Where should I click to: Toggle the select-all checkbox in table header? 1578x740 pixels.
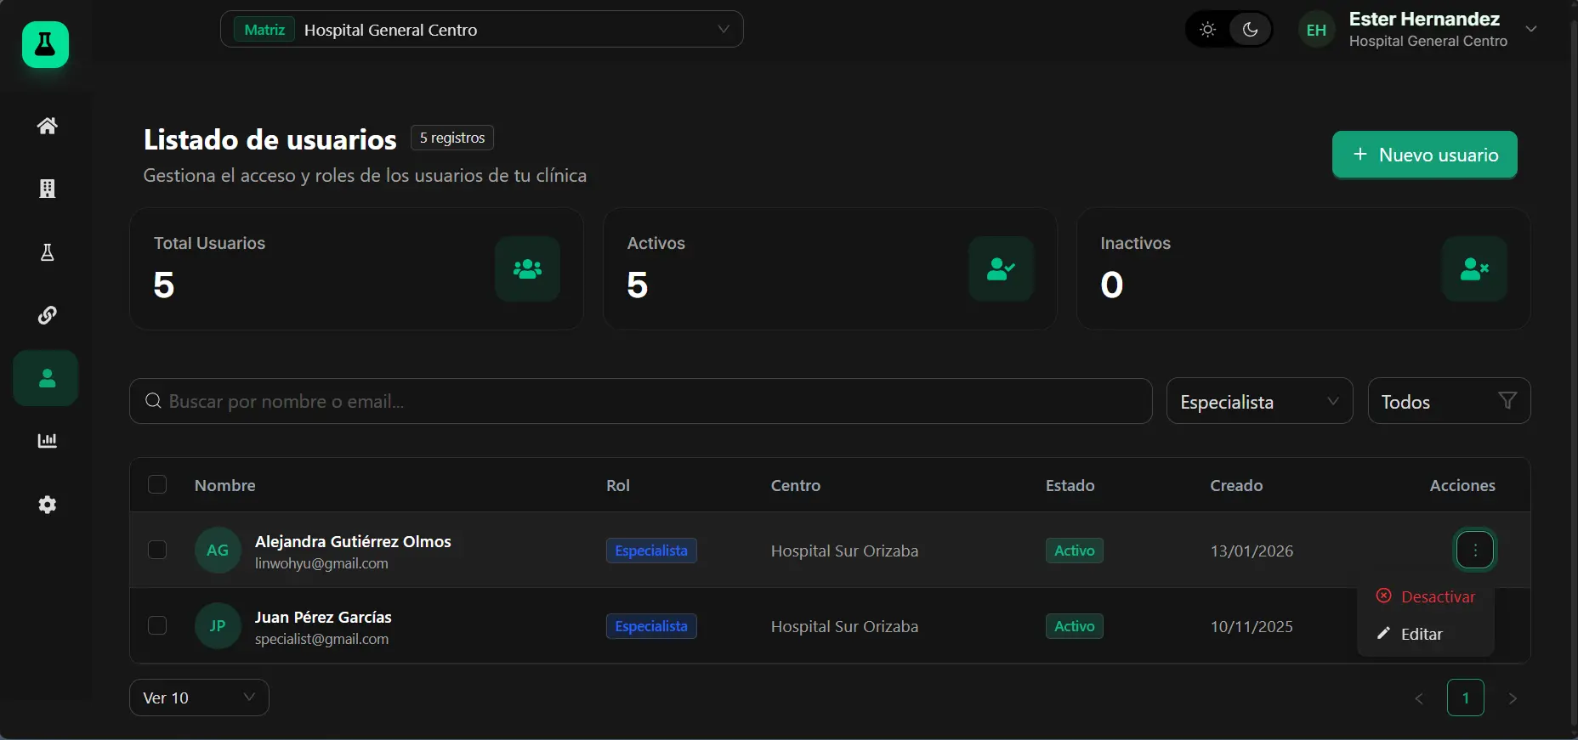coord(157,484)
